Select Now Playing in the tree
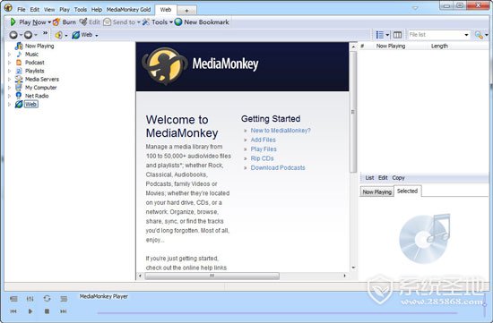493x323 pixels. [x=39, y=47]
